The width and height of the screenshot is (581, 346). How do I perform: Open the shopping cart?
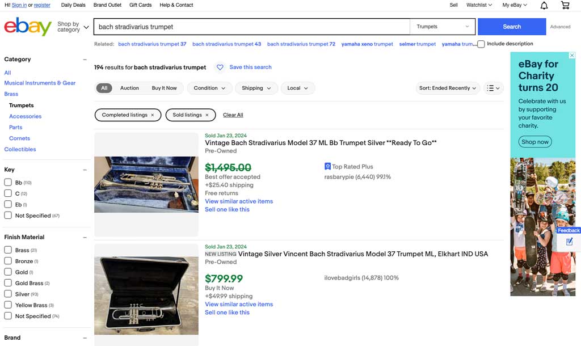pos(565,5)
